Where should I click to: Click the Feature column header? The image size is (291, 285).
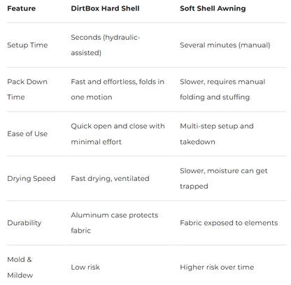(22, 8)
